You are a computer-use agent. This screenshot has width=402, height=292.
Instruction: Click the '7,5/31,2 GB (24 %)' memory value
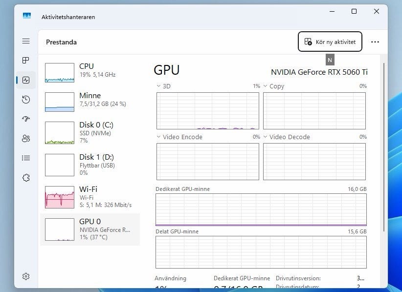103,104
